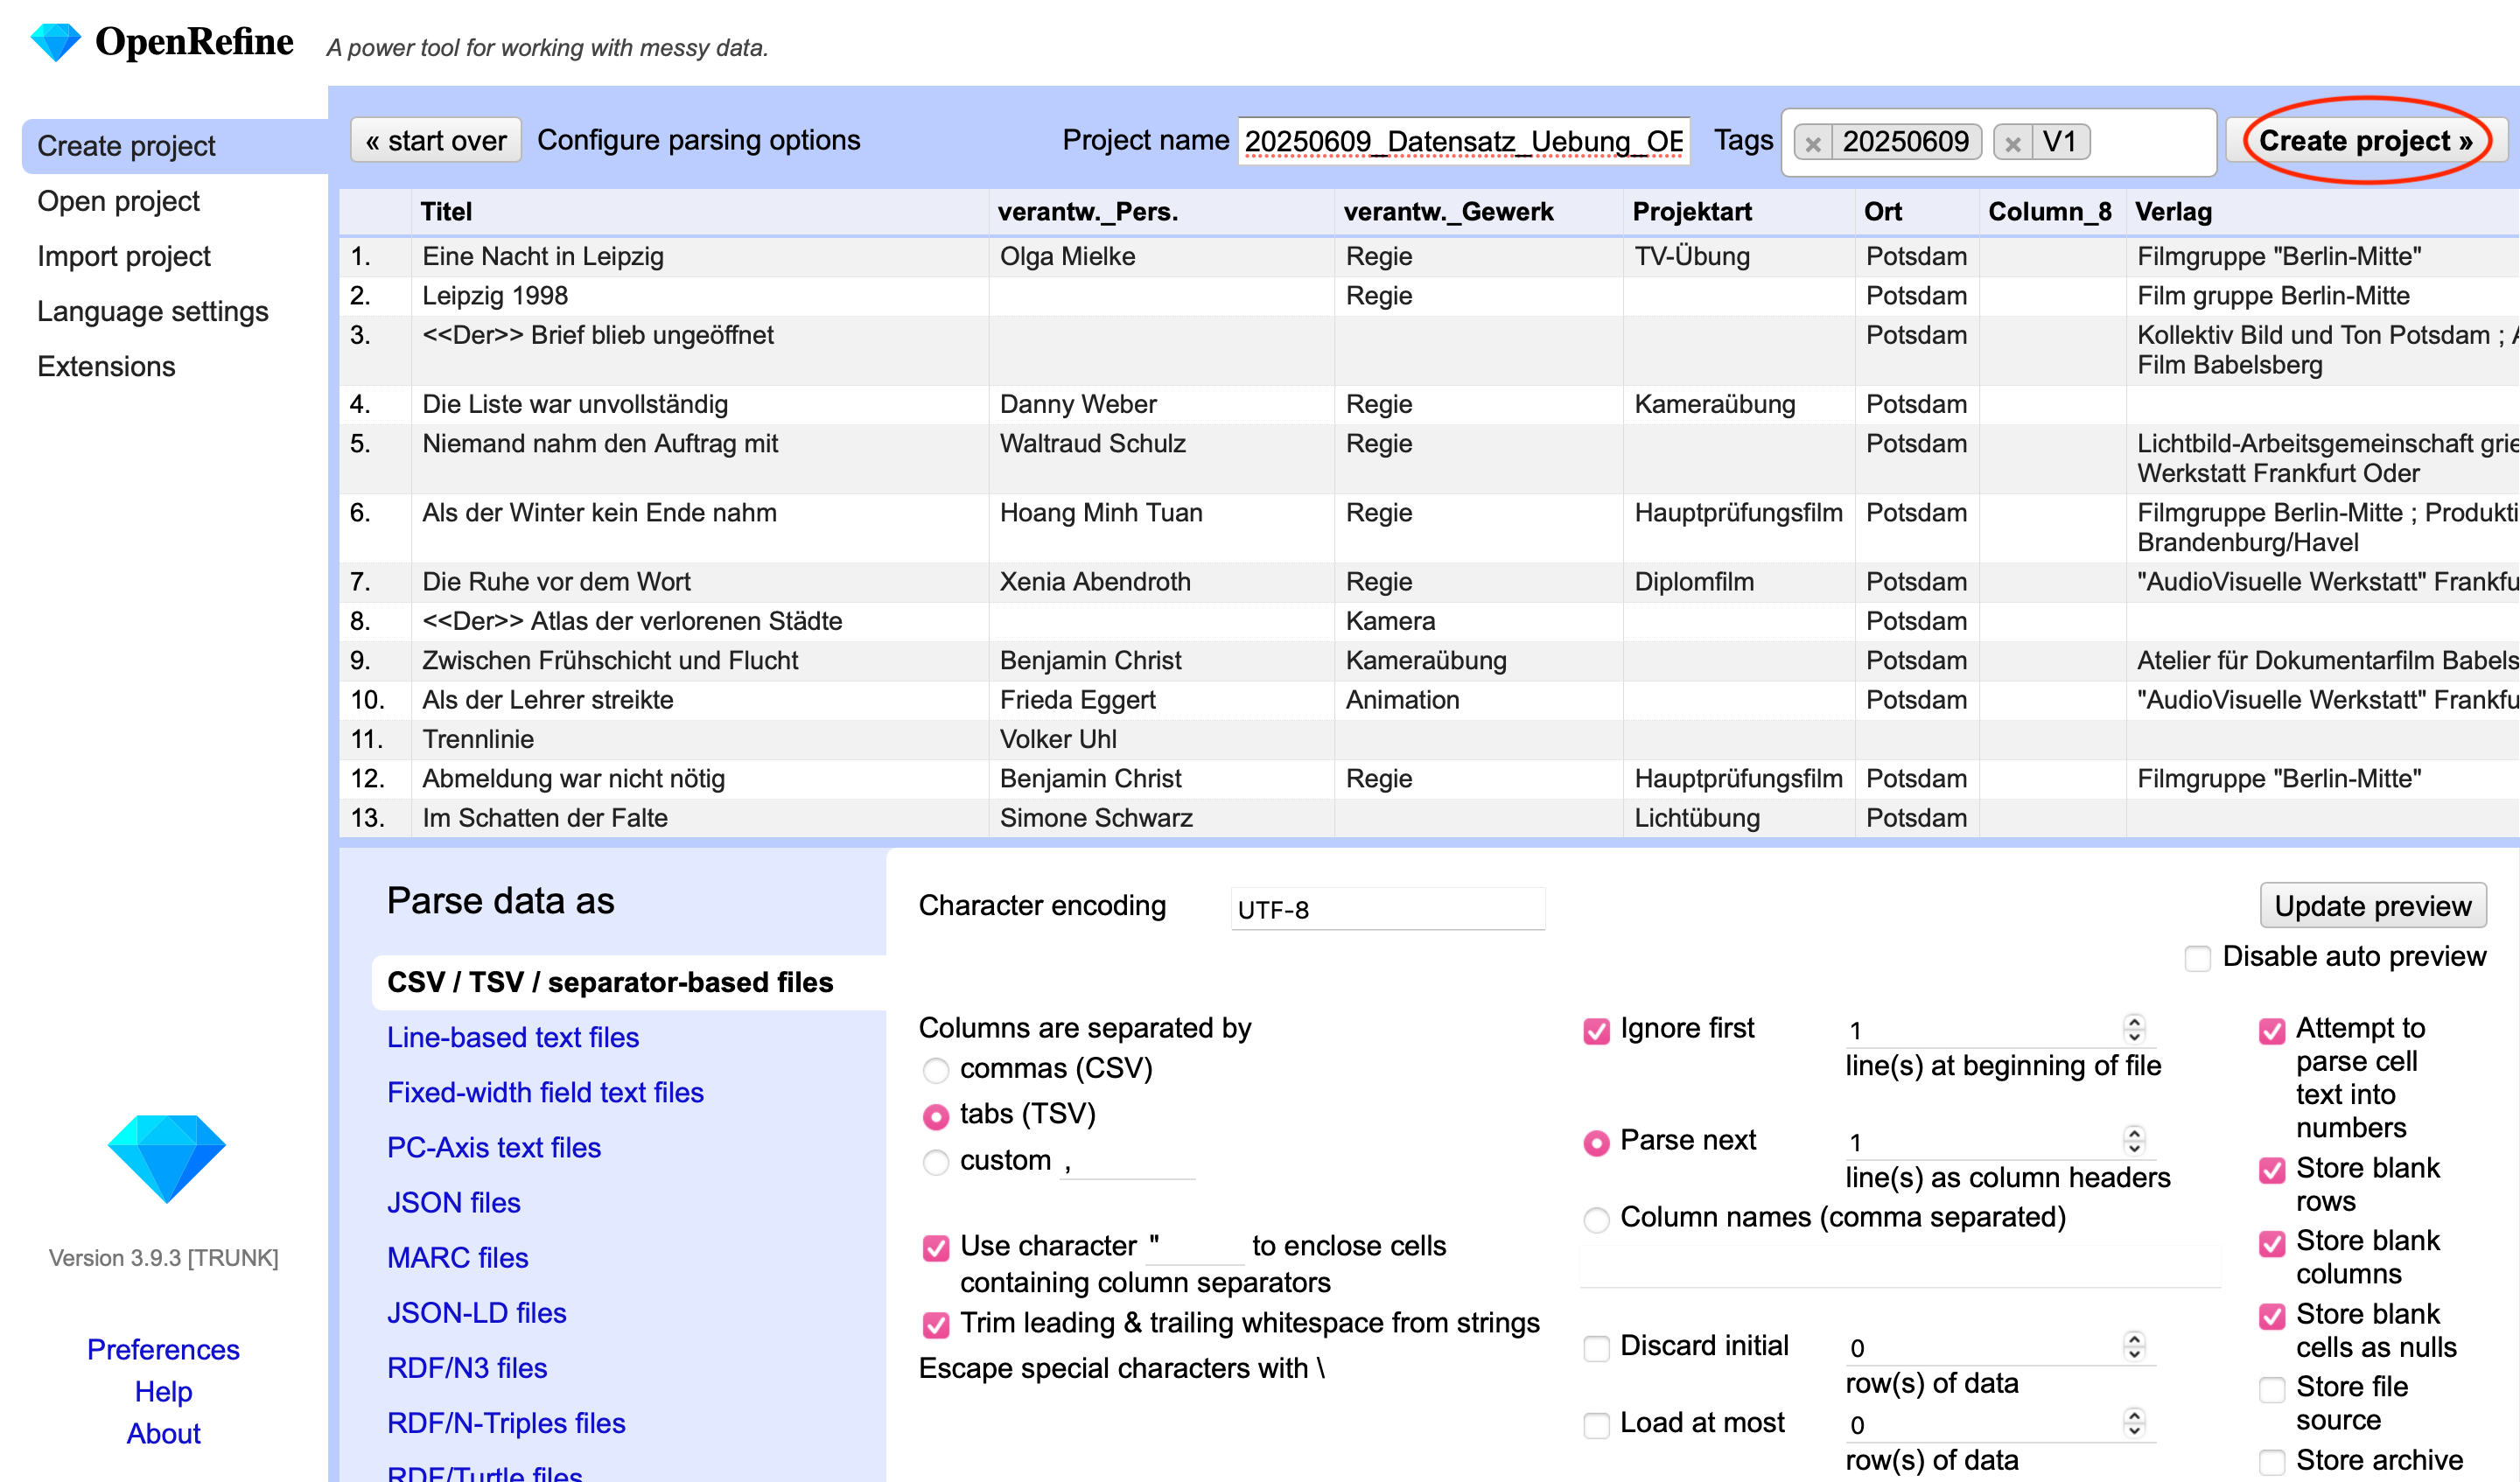Image resolution: width=2520 pixels, height=1482 pixels.
Task: Click the enclose character text field
Action: [x=1194, y=1246]
